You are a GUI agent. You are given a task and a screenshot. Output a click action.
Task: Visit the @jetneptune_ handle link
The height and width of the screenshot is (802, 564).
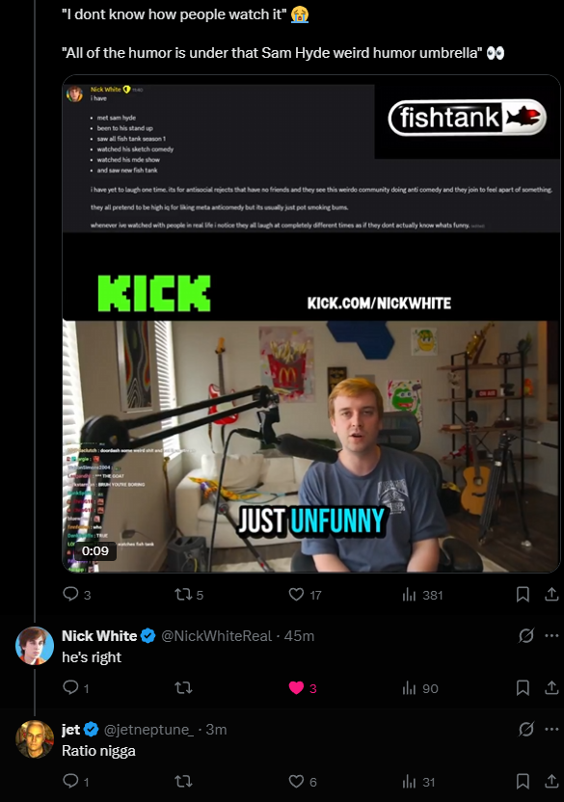pos(148,730)
